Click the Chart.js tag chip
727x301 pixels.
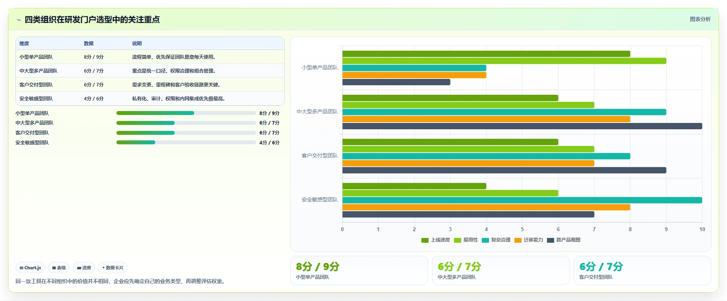click(30, 268)
